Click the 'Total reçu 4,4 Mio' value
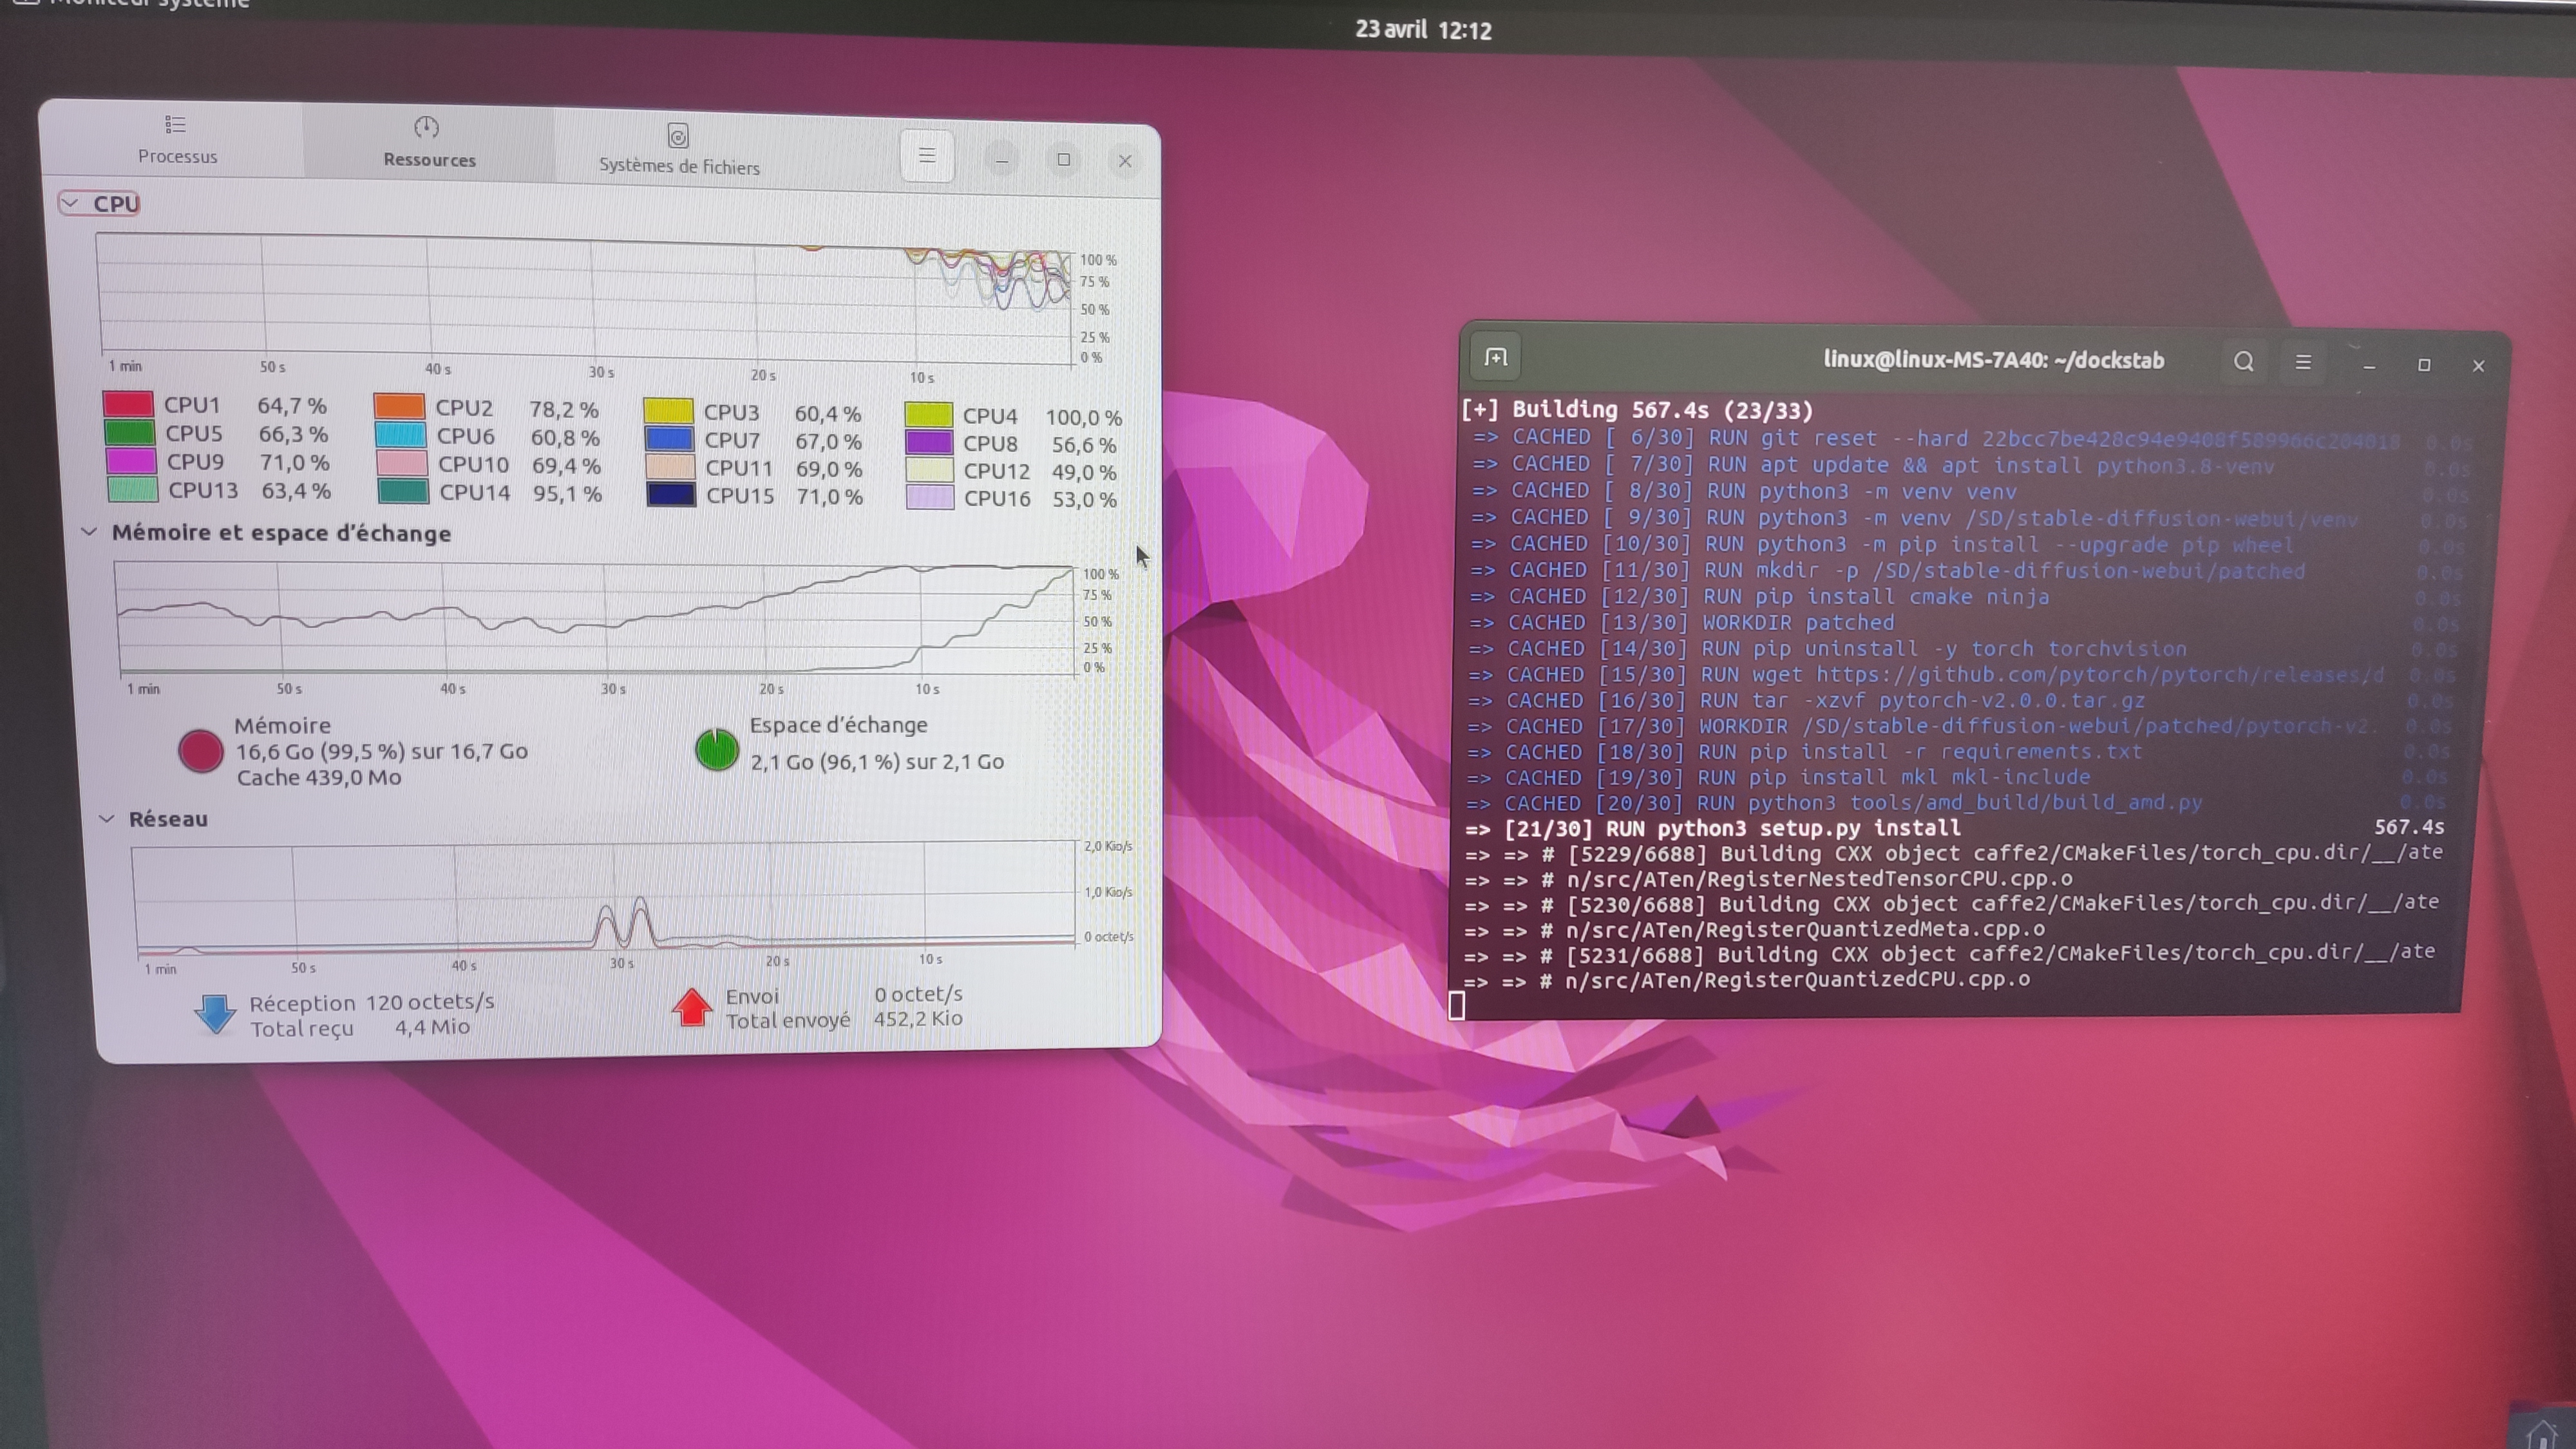This screenshot has width=2576, height=1449. (359, 1027)
